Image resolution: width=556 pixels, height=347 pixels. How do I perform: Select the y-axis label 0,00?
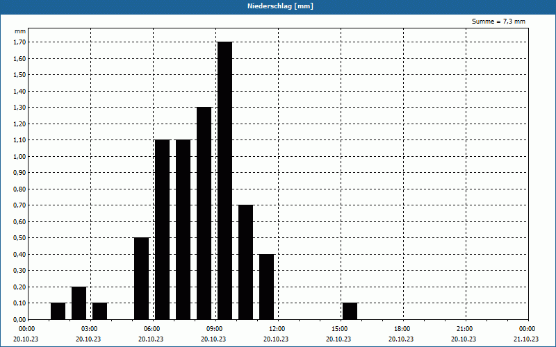point(19,319)
